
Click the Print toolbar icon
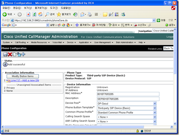(x=89, y=14)
